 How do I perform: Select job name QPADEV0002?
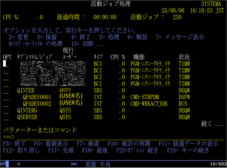(x=37, y=104)
